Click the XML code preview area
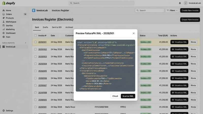203x114 pixels. 105,66
